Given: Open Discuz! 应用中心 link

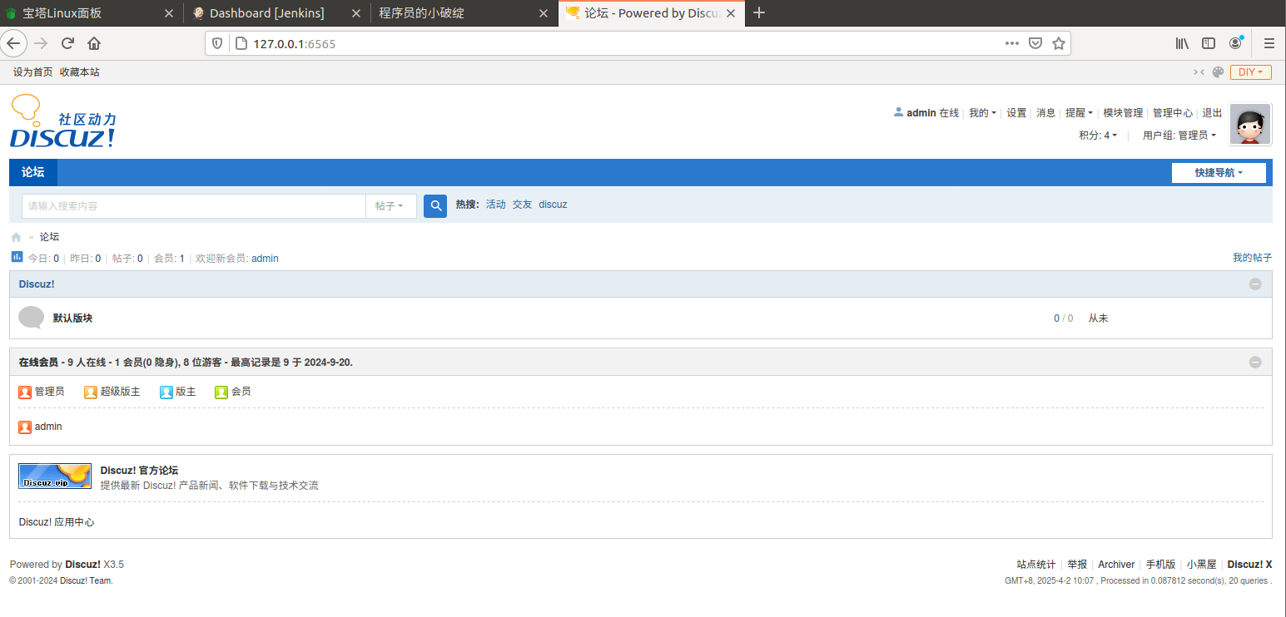Looking at the screenshot, I should tap(57, 522).
